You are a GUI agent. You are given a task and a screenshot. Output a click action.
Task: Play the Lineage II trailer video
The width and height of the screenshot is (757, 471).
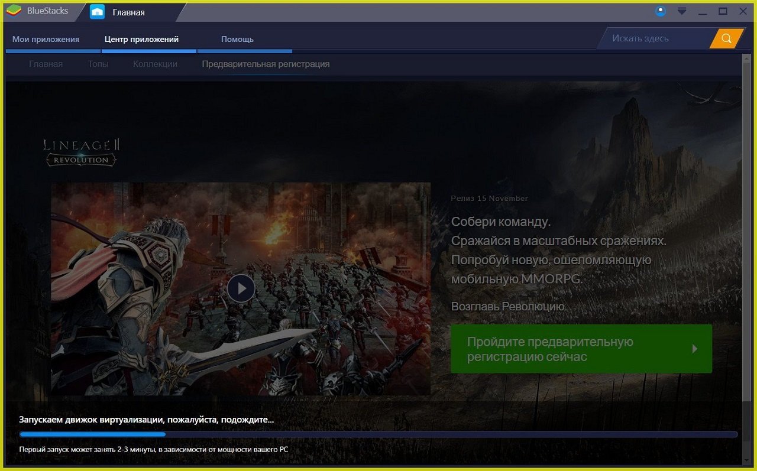pyautogui.click(x=241, y=288)
